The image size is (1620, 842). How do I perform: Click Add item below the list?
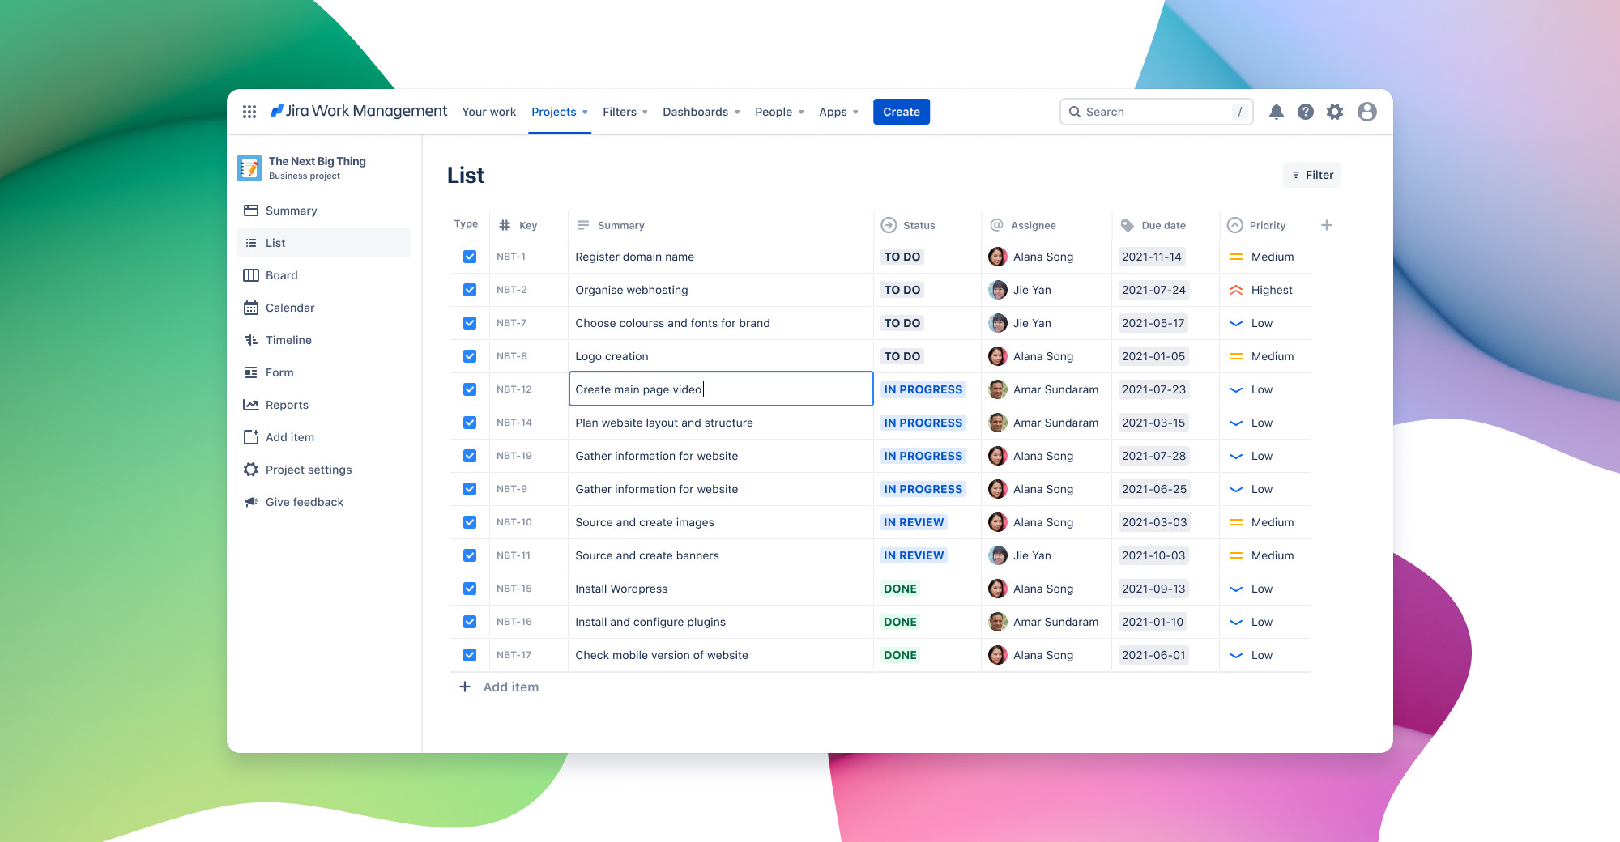[499, 687]
